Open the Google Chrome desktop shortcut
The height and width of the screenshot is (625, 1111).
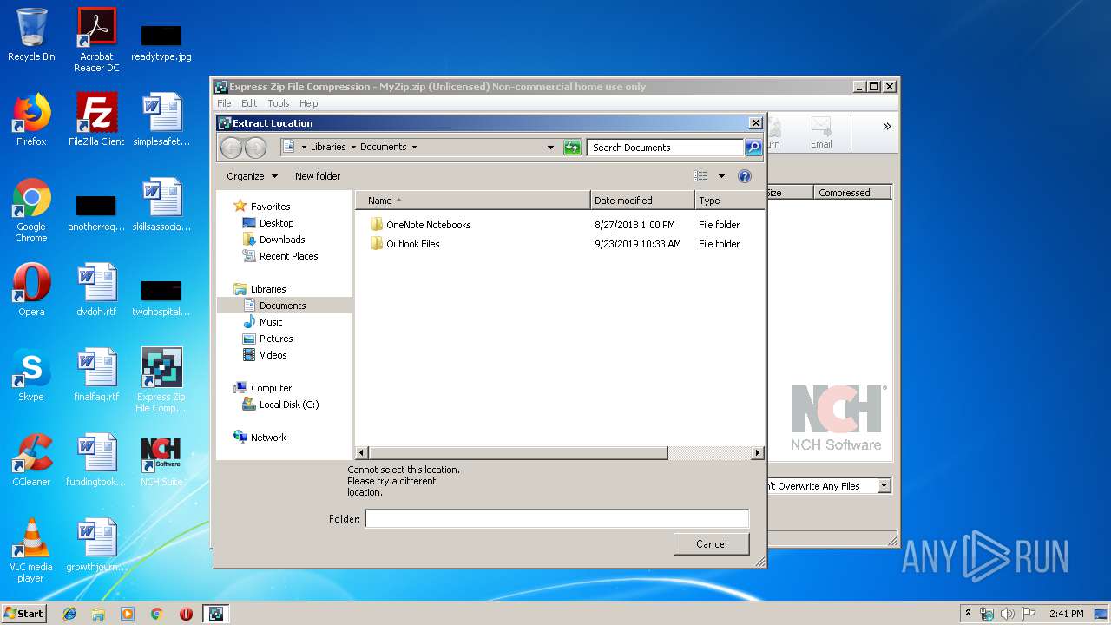click(x=31, y=211)
